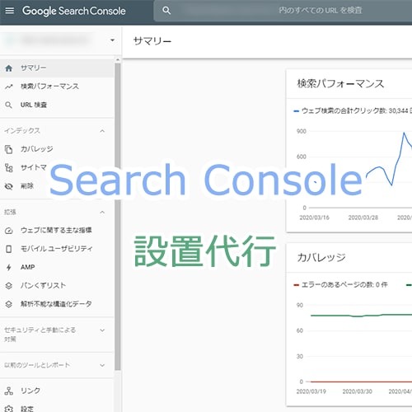
Task: Click the Google Search Console logo
Action: click(x=74, y=11)
